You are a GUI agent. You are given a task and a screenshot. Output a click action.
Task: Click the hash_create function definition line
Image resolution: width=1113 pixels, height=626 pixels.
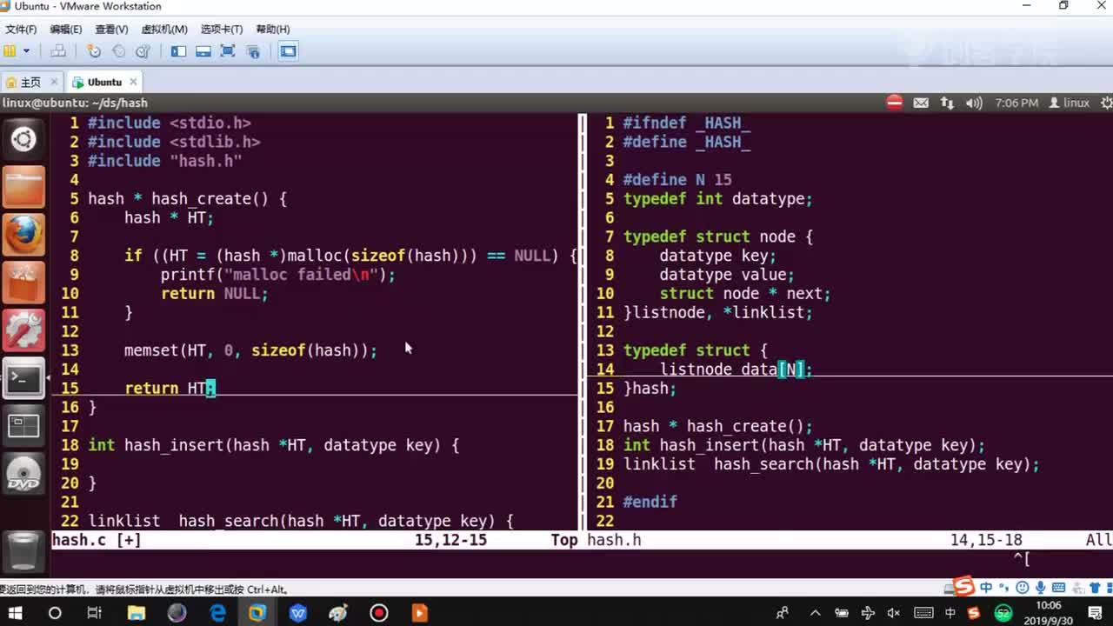[x=187, y=199]
